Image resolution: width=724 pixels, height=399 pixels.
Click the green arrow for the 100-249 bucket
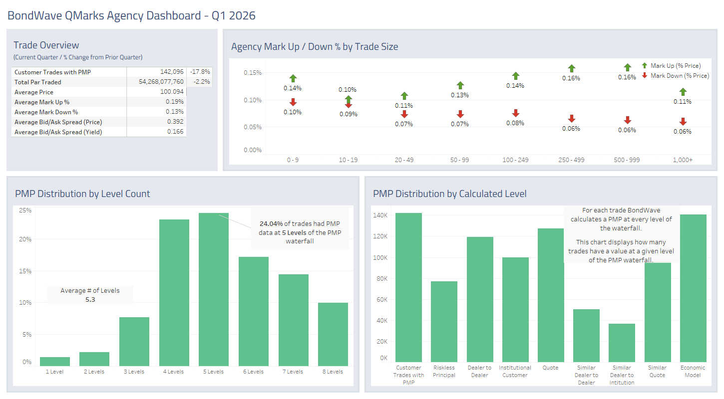coord(515,76)
